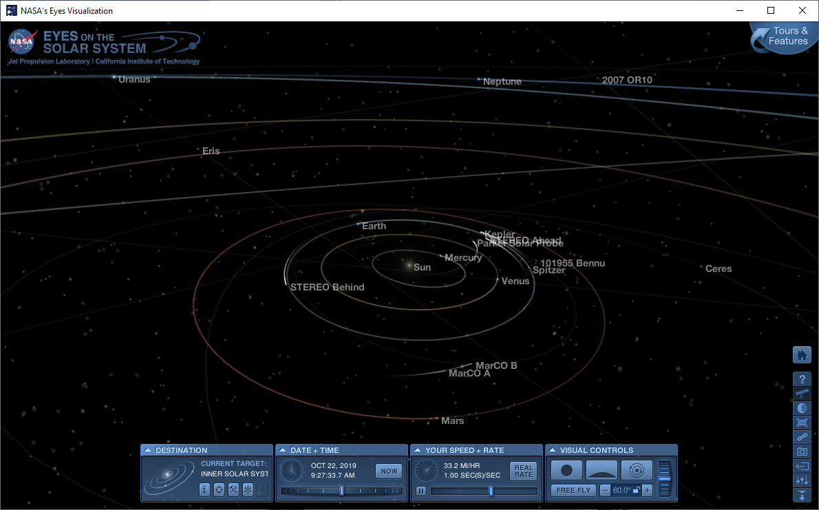Image resolution: width=819 pixels, height=510 pixels.
Task: Select the Venus label
Action: click(515, 281)
